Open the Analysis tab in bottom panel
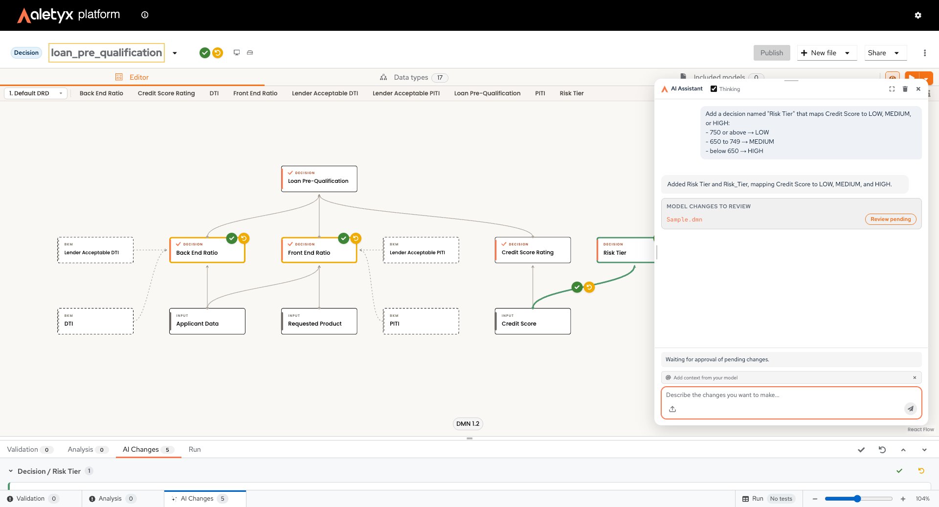The width and height of the screenshot is (939, 507). point(87,449)
